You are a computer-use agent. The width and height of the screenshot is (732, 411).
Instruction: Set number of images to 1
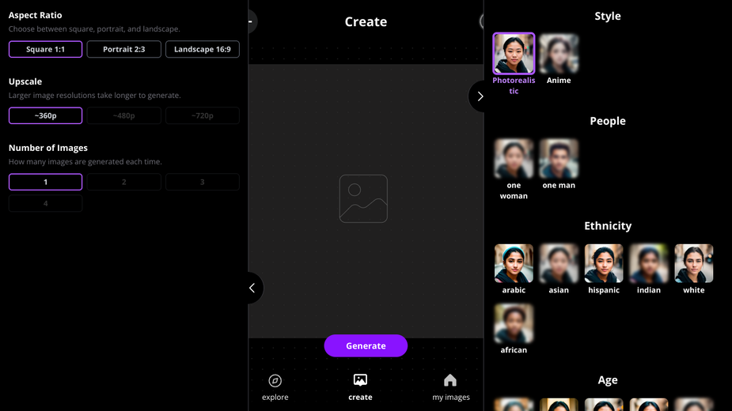tap(45, 182)
